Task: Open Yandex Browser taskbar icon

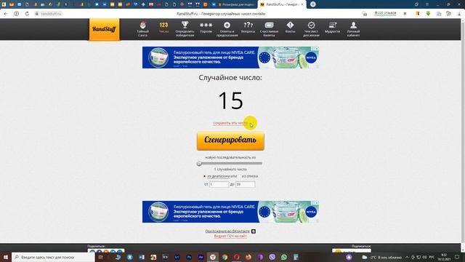Action: [x=213, y=257]
